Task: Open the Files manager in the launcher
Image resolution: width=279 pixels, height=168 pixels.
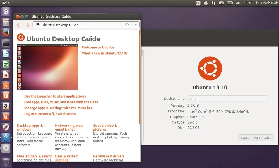Action: point(6,22)
